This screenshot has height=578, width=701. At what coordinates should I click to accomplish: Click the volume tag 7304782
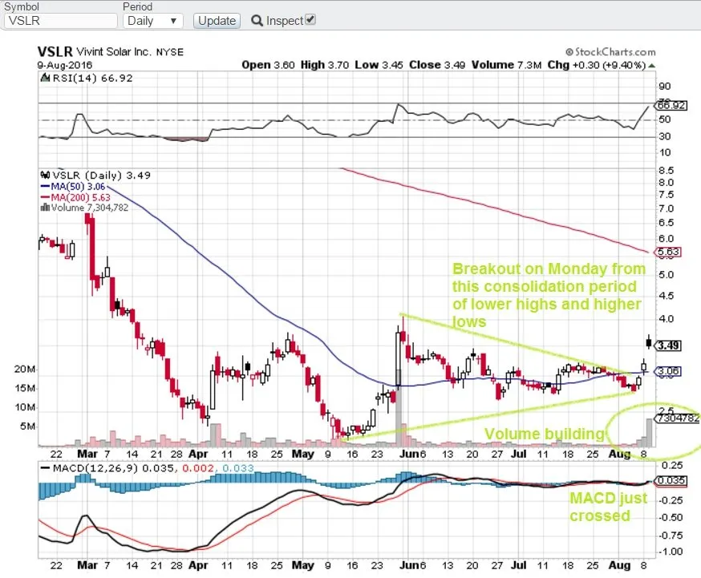tap(677, 418)
